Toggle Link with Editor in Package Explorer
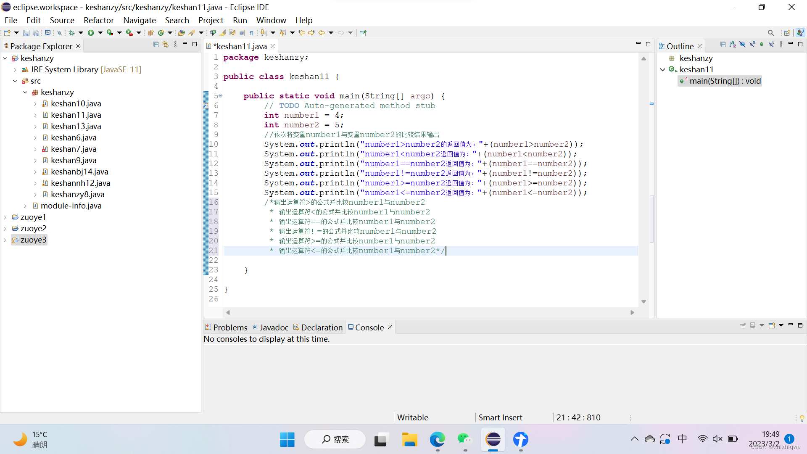Screen dimensions: 807x454 (166, 45)
